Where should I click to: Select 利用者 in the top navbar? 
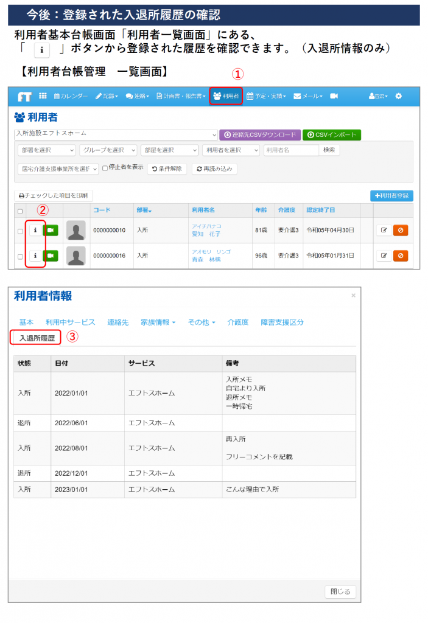pyautogui.click(x=226, y=96)
